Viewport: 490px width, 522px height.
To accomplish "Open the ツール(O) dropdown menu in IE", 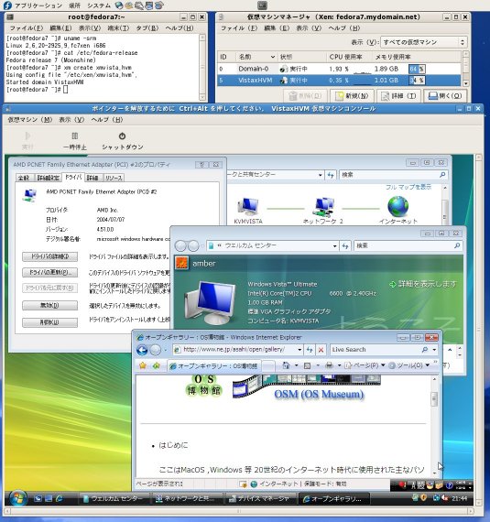I will (409, 365).
